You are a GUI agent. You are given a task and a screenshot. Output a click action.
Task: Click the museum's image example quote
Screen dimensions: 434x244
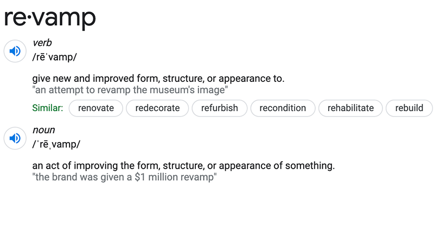pos(130,90)
